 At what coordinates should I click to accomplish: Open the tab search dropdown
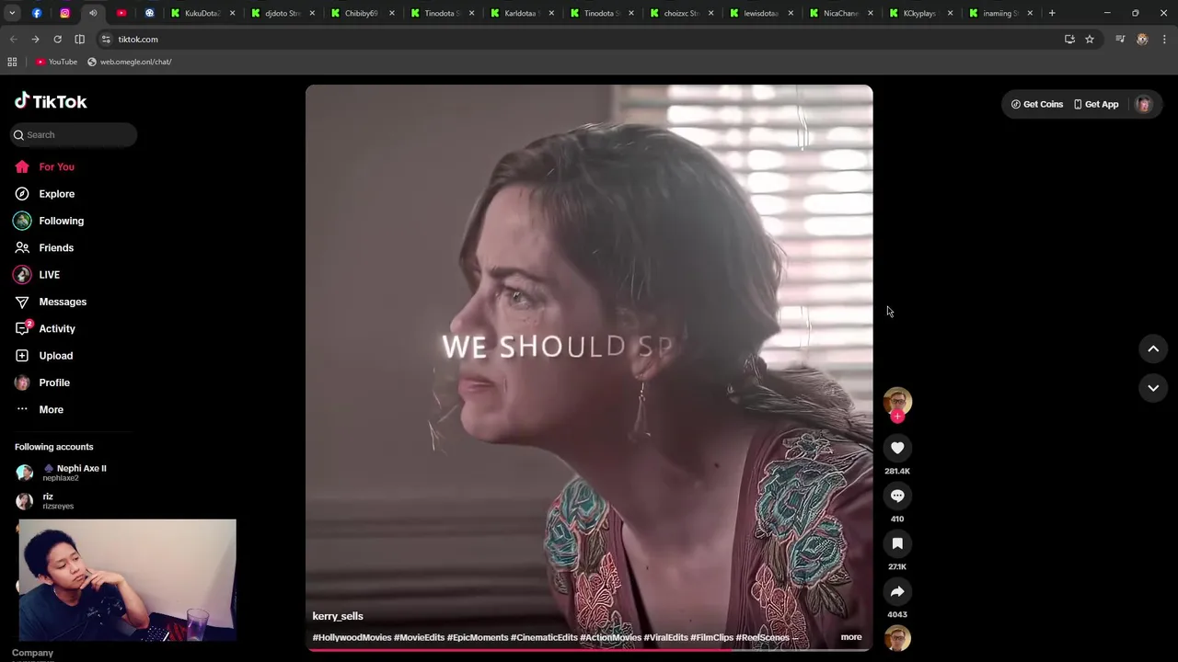pos(12,13)
